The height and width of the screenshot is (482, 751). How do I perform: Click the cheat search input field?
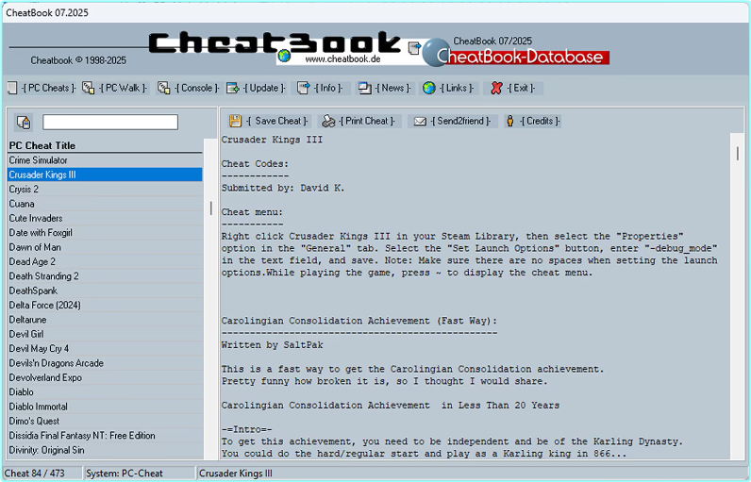110,122
